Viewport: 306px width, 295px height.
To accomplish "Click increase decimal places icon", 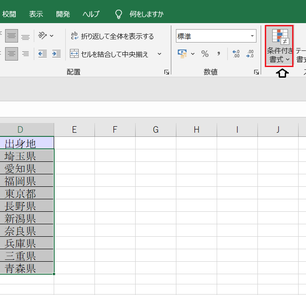I will click(236, 54).
